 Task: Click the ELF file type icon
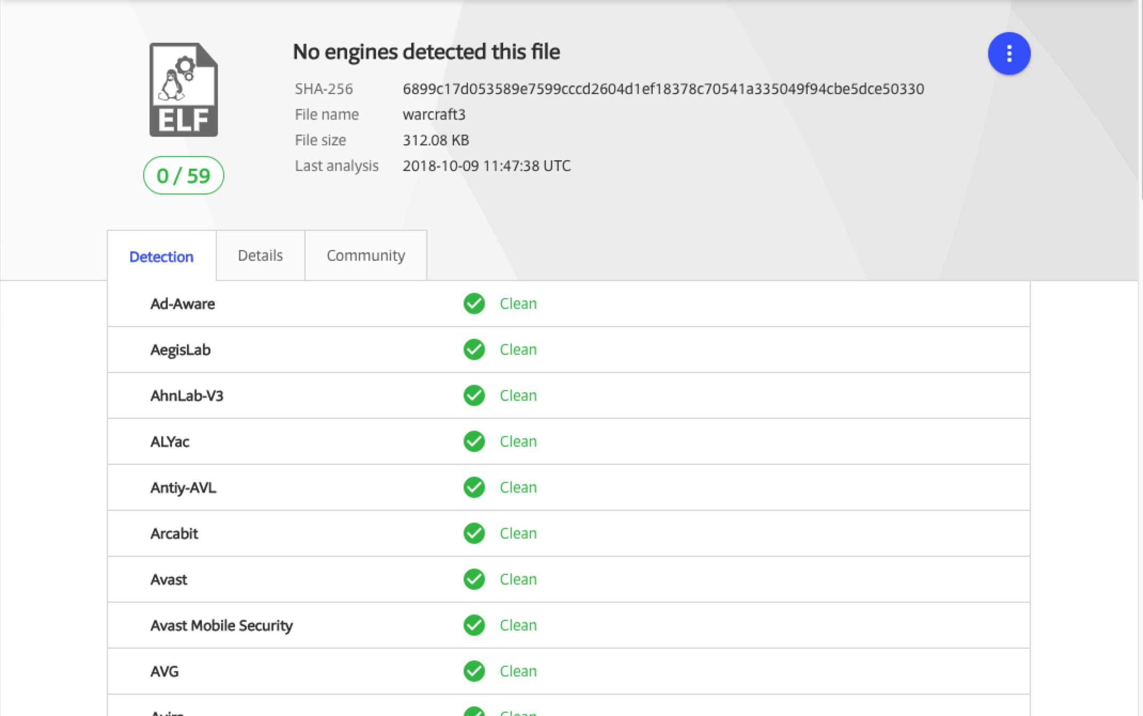point(184,89)
